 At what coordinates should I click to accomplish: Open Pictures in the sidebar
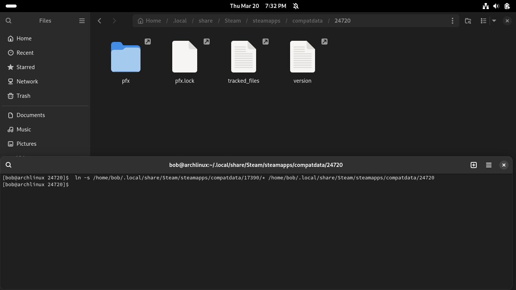pos(45,144)
